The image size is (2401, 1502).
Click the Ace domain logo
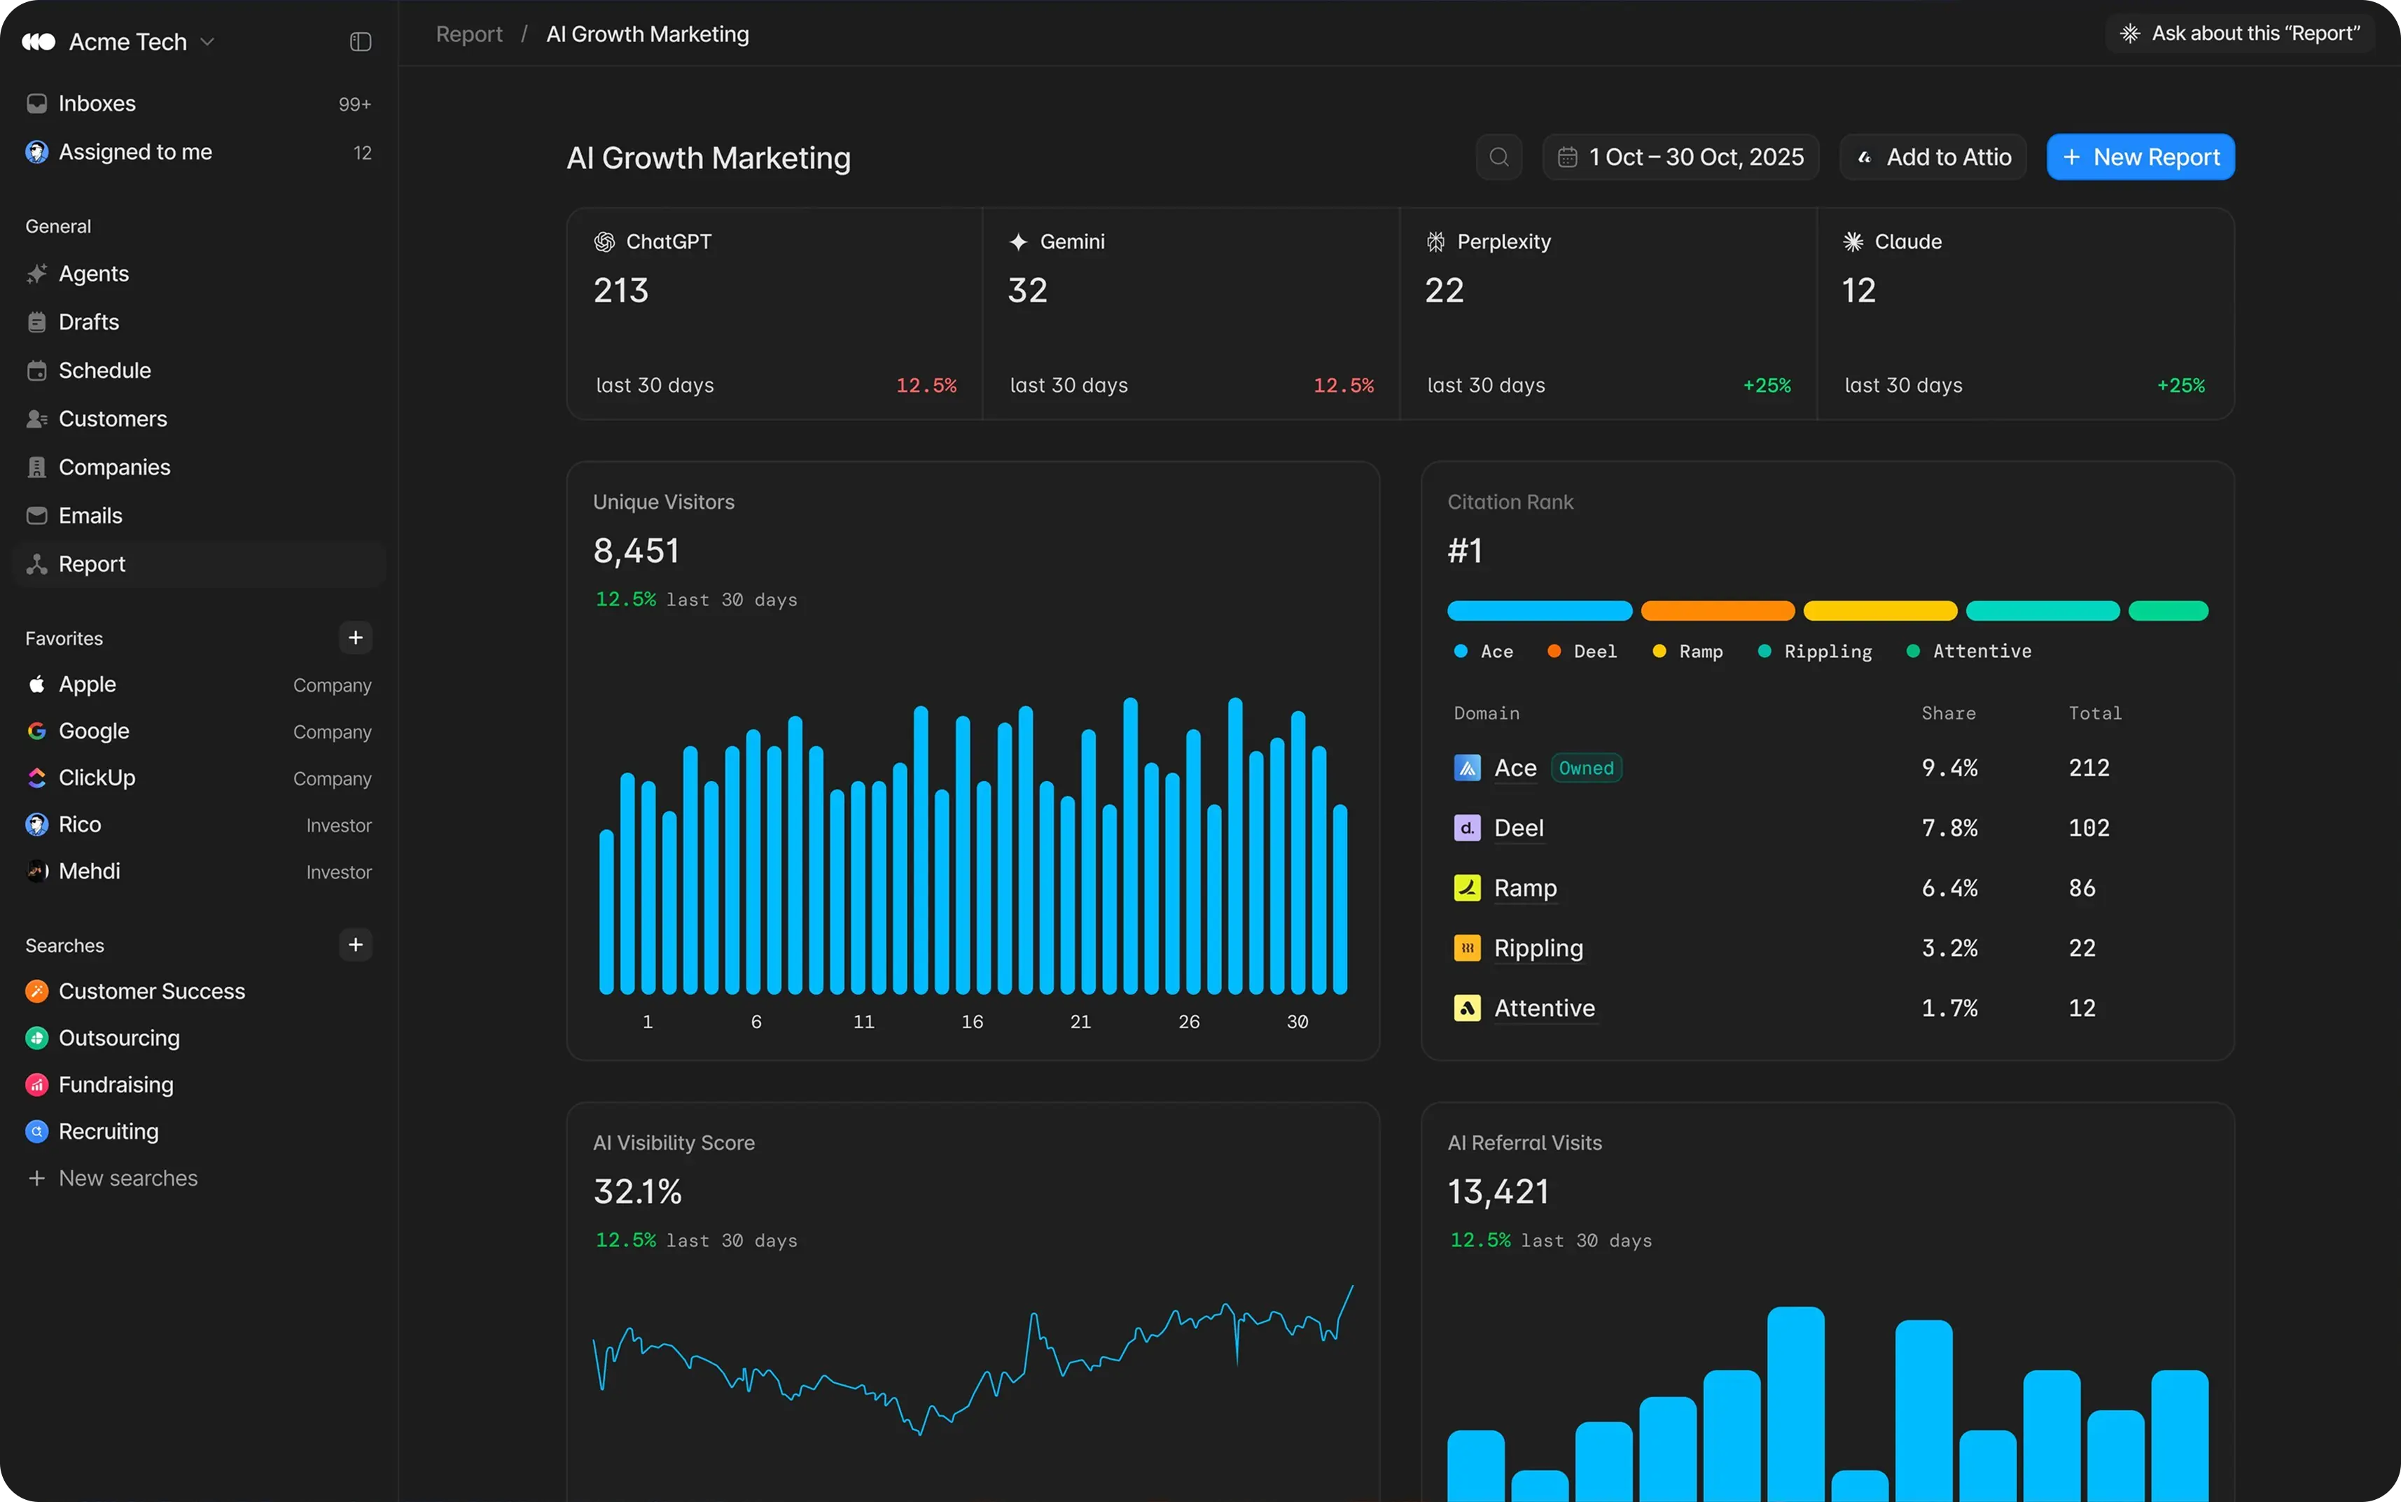coord(1467,768)
